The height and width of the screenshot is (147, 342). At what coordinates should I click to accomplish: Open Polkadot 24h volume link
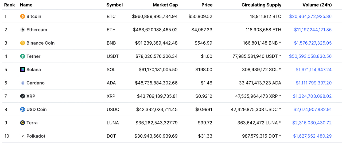point(312,136)
